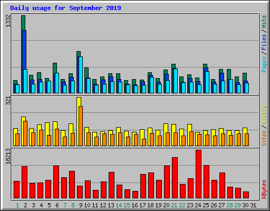Click the 321 axis value label
The height and width of the screenshot is (211, 270).
point(8,101)
